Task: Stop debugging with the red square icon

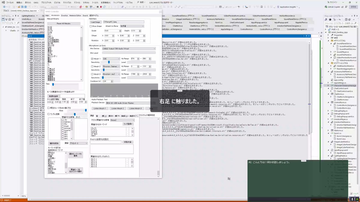Action: (101, 7)
